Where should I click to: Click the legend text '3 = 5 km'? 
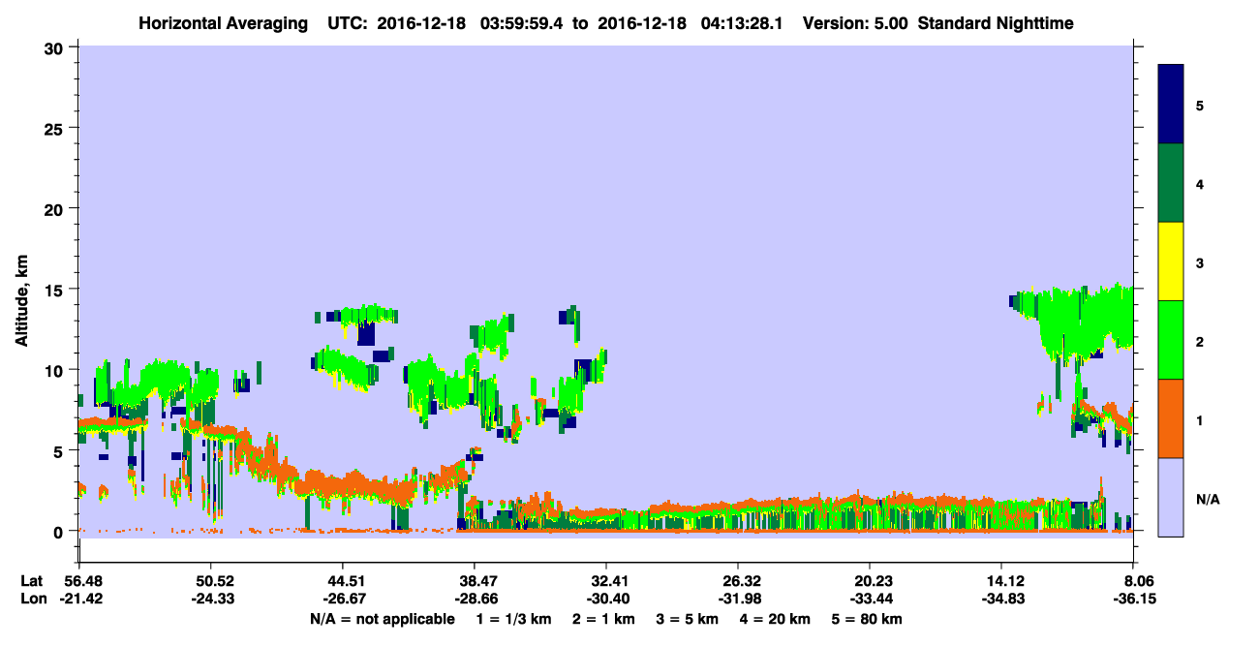(x=688, y=619)
